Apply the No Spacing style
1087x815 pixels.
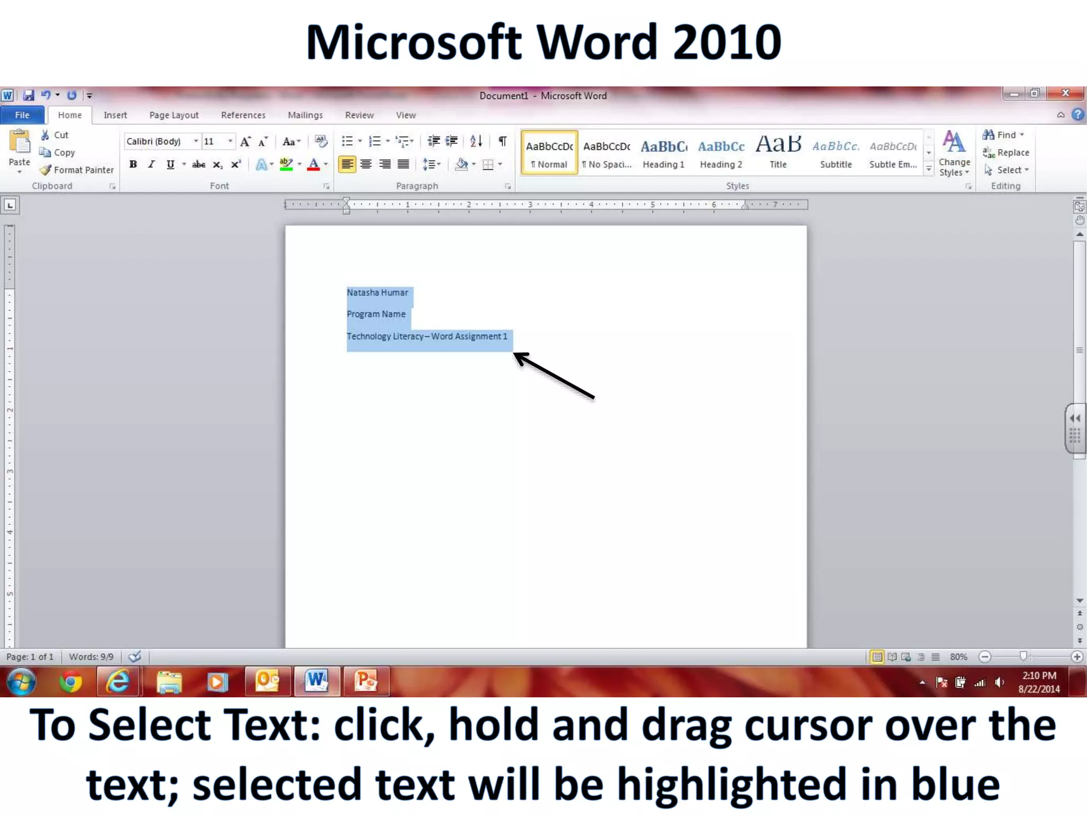point(607,153)
